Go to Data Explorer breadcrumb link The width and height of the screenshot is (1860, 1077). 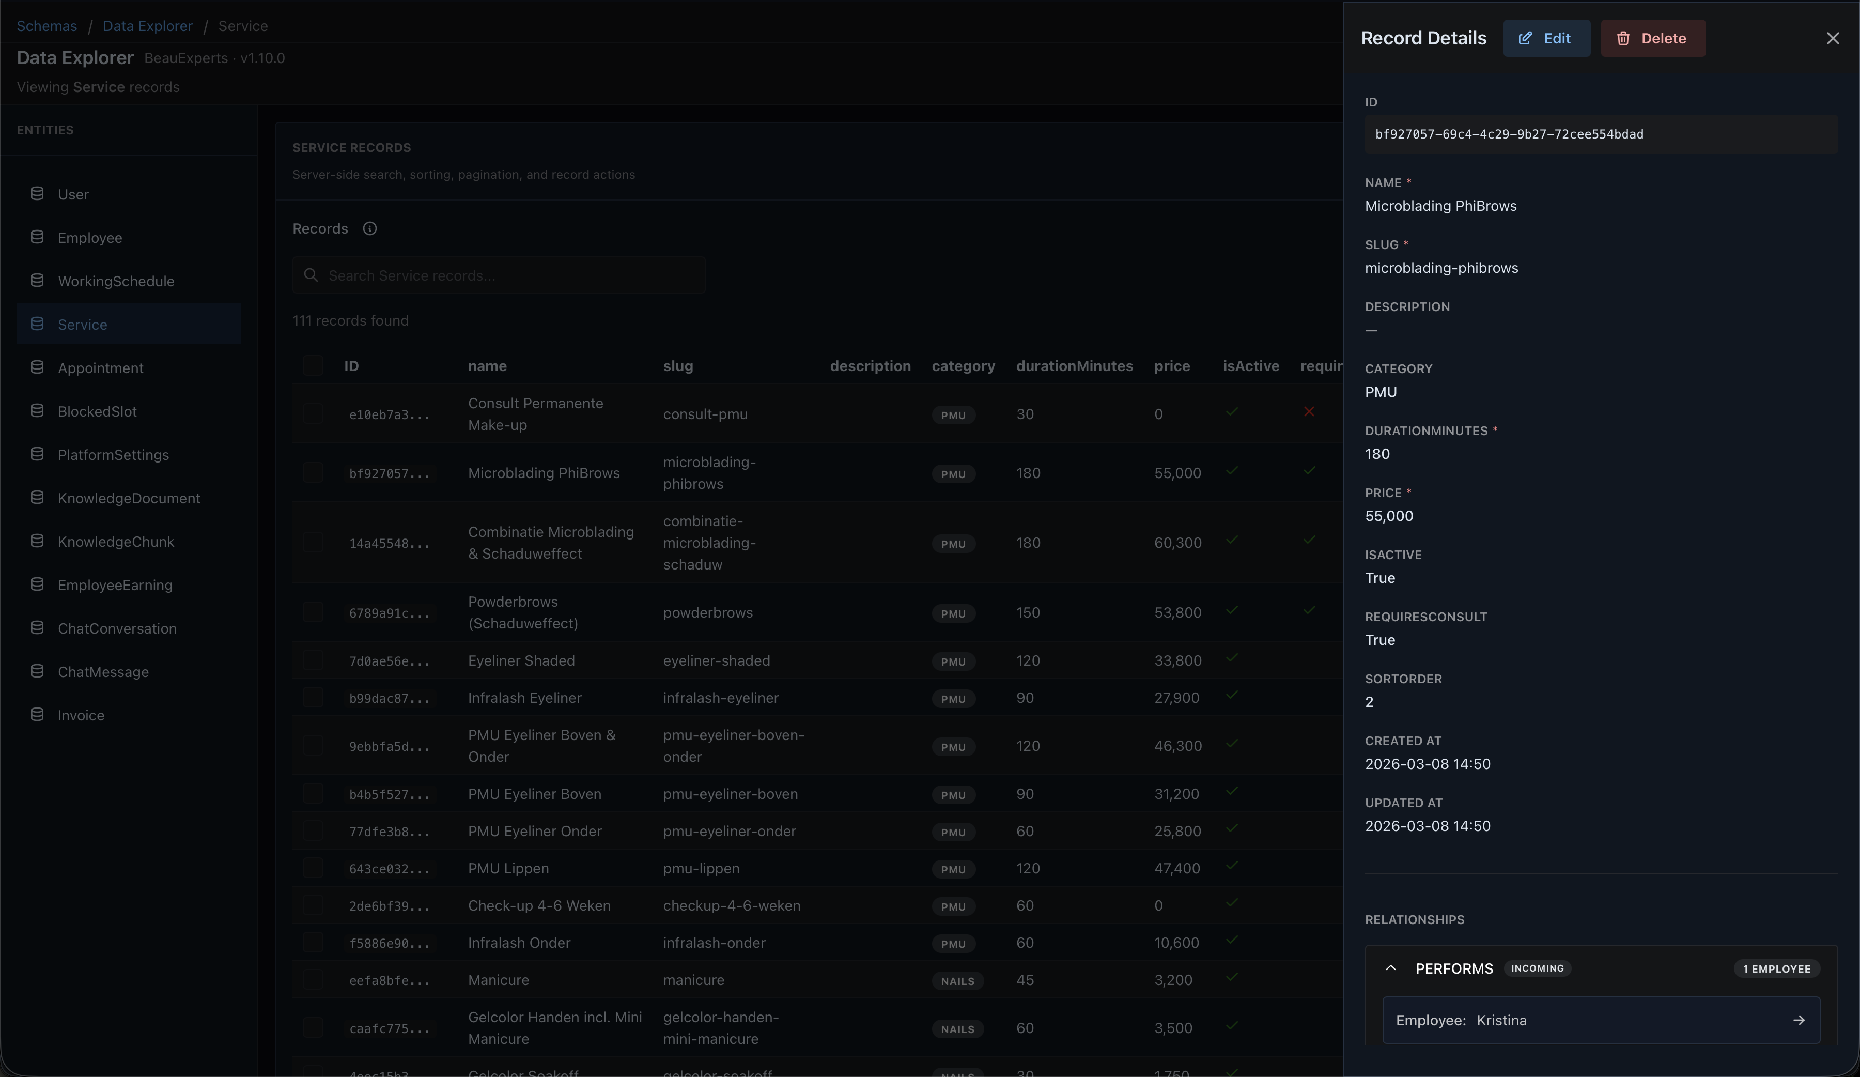click(x=148, y=26)
